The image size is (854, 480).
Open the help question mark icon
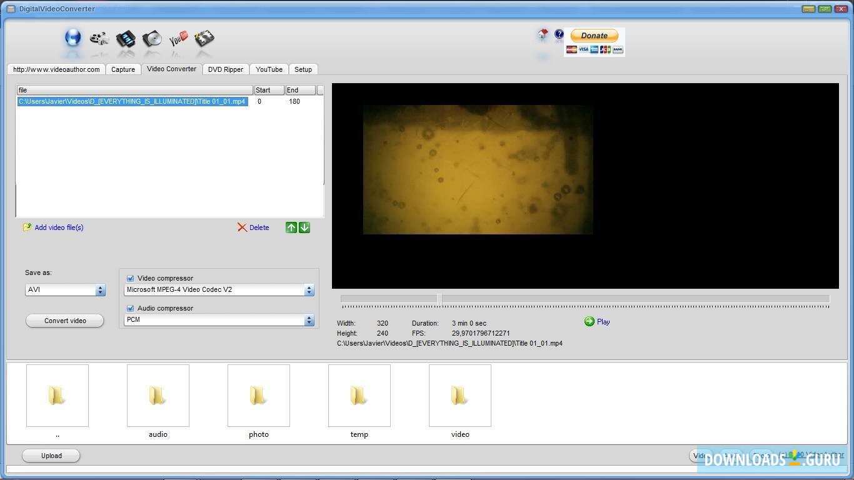point(559,34)
